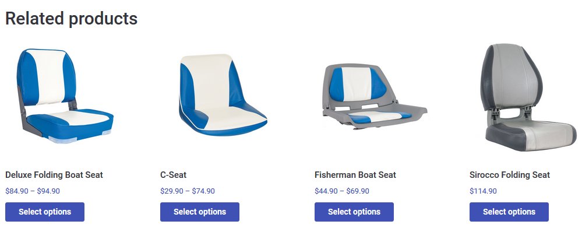This screenshot has width=582, height=235.
Task: Click the Related products heading
Action: 71,19
